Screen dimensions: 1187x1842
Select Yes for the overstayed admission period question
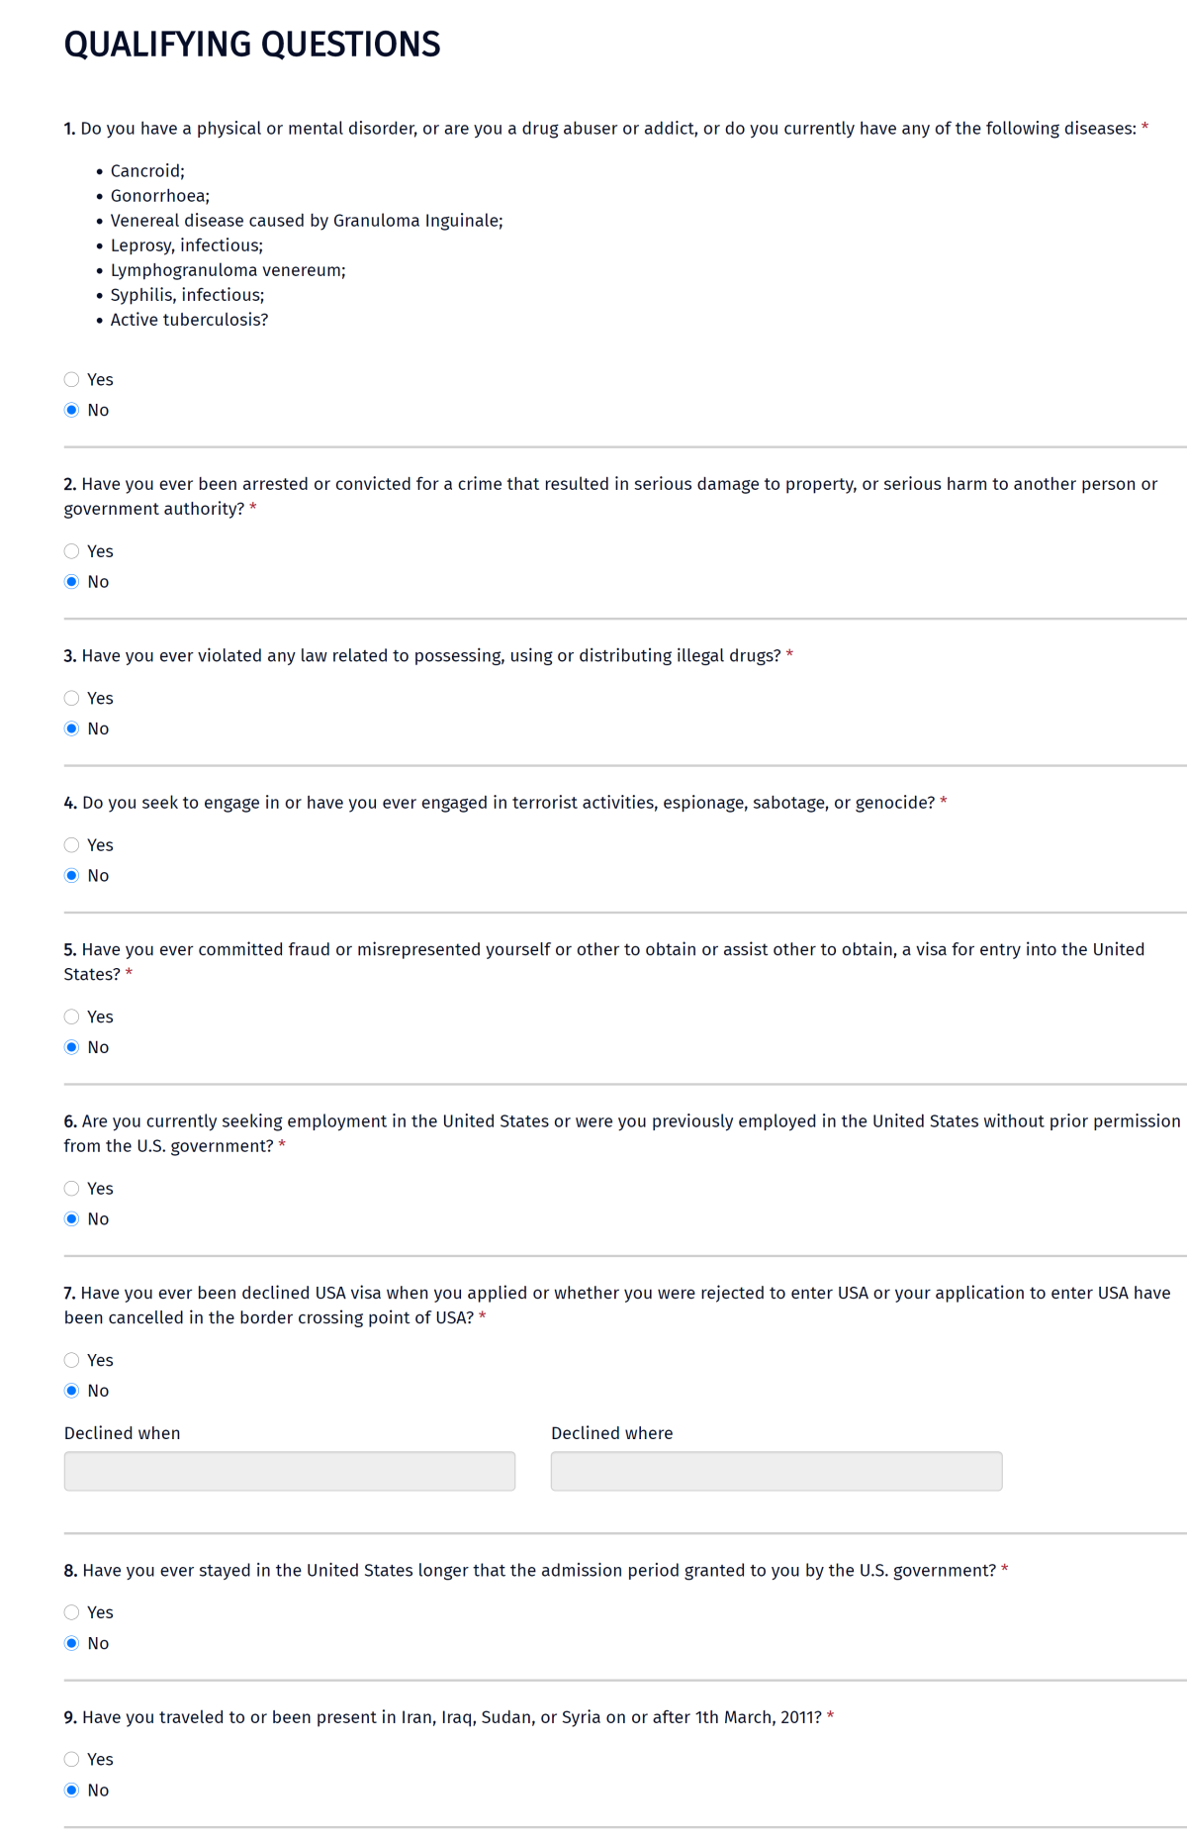pyautogui.click(x=72, y=1611)
